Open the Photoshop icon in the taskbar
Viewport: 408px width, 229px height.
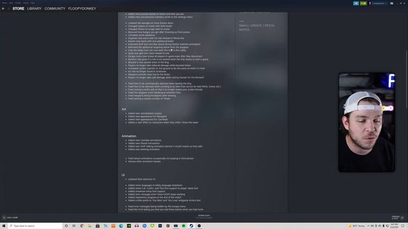pos(160,226)
